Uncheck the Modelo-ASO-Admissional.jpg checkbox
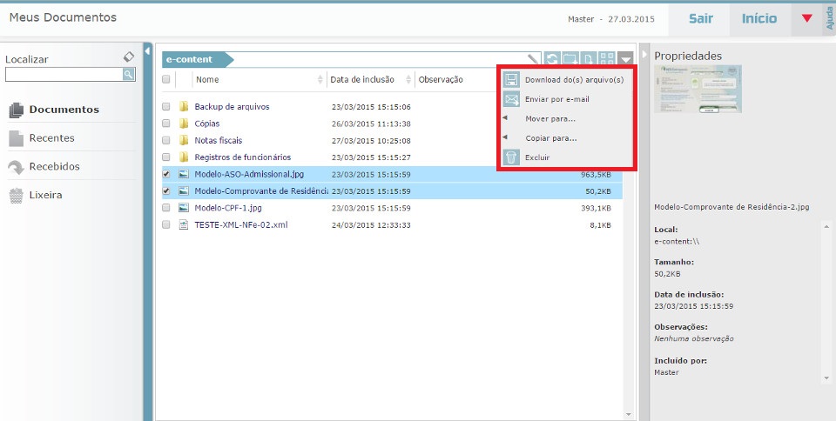This screenshot has width=836, height=421. pos(166,174)
